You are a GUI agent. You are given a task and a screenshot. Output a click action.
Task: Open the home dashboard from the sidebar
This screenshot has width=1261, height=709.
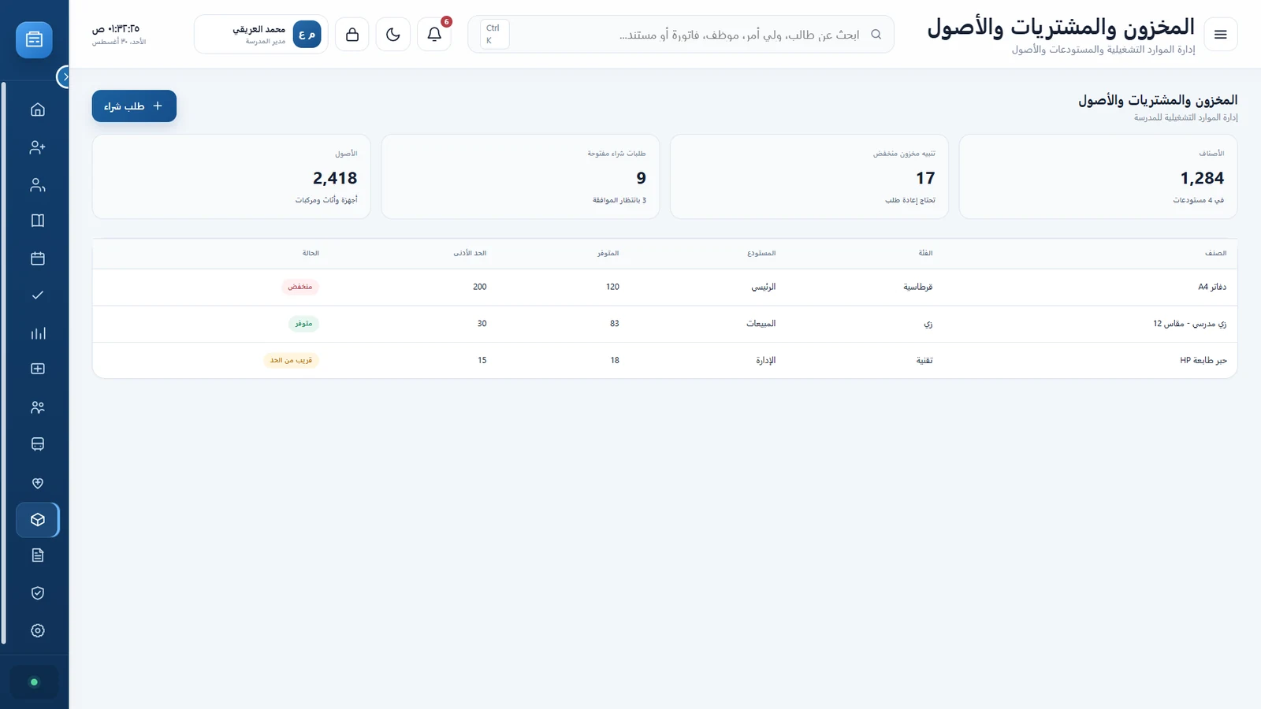(37, 110)
